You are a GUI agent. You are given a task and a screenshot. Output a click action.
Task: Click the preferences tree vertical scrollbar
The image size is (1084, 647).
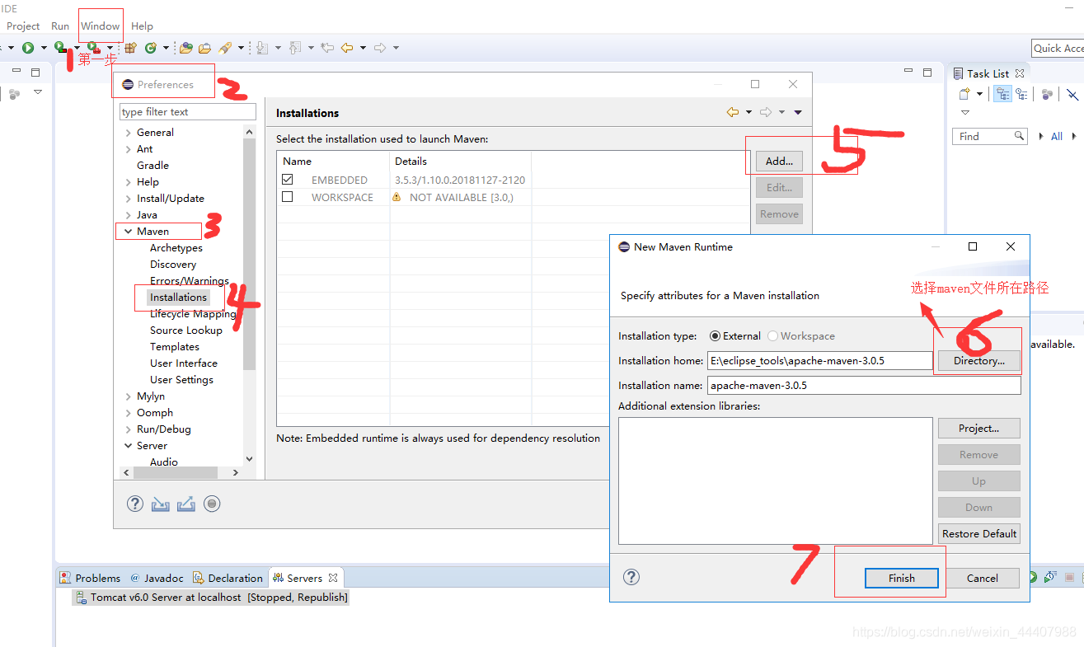[x=250, y=256]
